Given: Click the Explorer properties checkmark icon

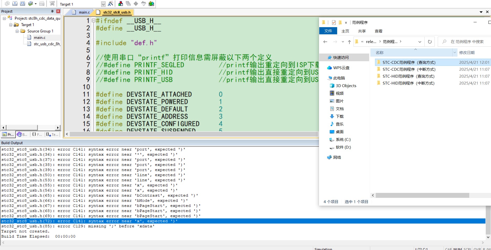Looking at the screenshot, I should [x=334, y=23].
